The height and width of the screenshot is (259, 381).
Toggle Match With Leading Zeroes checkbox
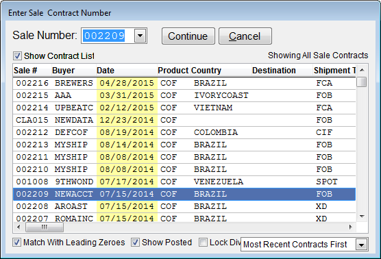coord(16,243)
